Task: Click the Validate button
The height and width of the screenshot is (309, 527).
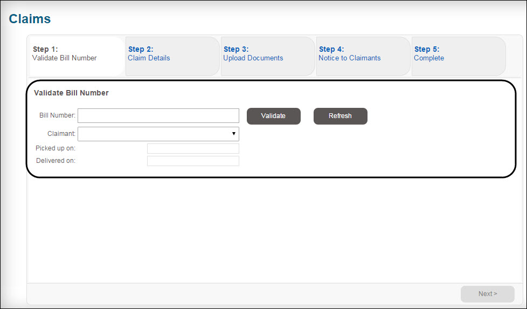Action: tap(274, 116)
